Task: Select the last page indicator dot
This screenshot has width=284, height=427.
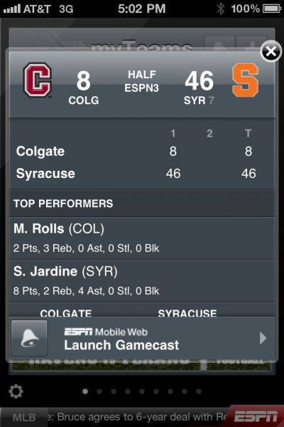Action: (x=199, y=391)
